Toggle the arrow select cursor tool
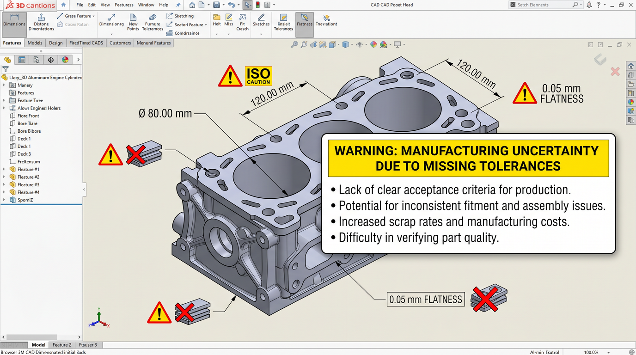Image resolution: width=636 pixels, height=355 pixels. click(247, 5)
